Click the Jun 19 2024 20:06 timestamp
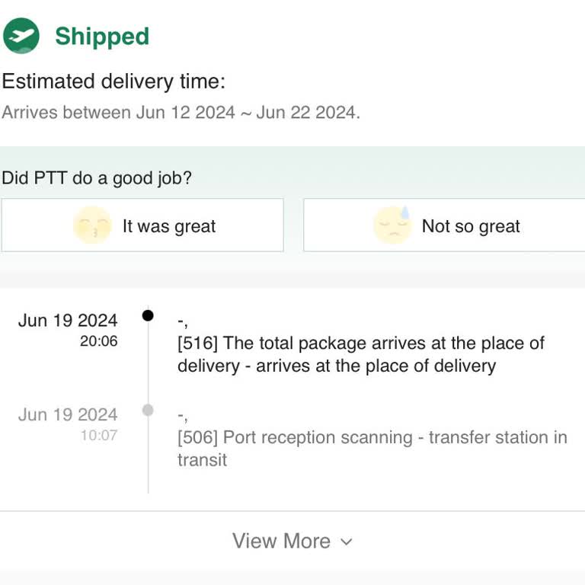The image size is (585, 585). pyautogui.click(x=69, y=329)
